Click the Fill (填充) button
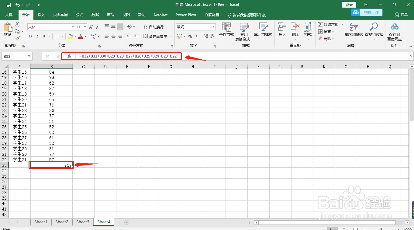The height and width of the screenshot is (230, 414). click(x=326, y=31)
